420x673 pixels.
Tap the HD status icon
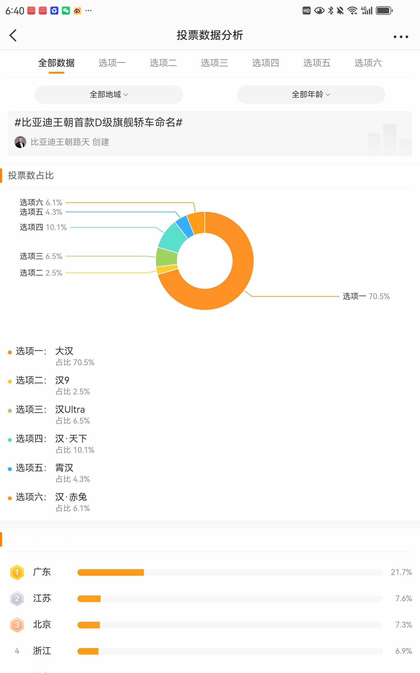coord(306,11)
